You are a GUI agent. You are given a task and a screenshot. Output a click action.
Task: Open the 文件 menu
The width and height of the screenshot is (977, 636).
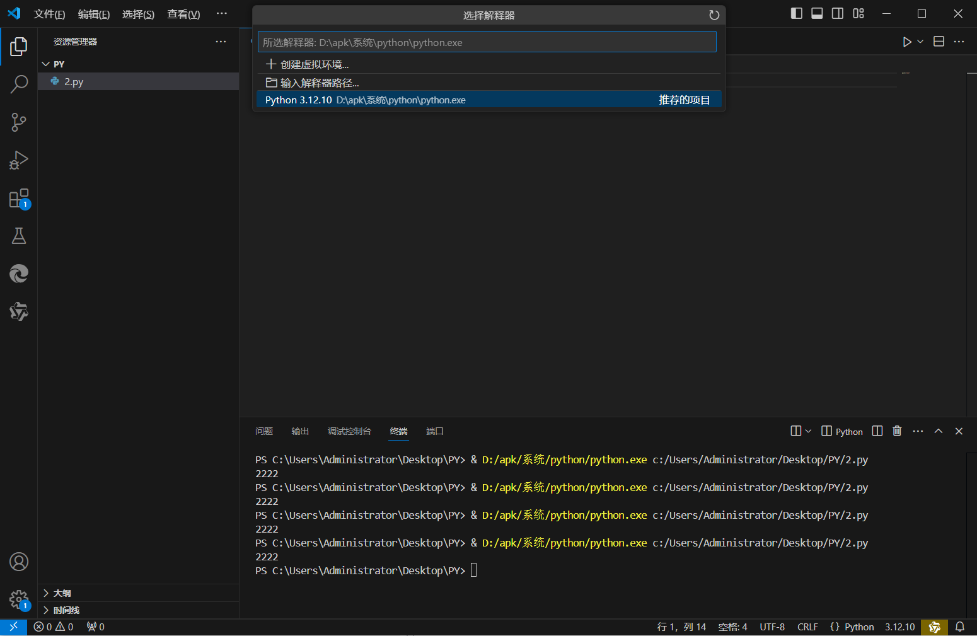tap(49, 14)
